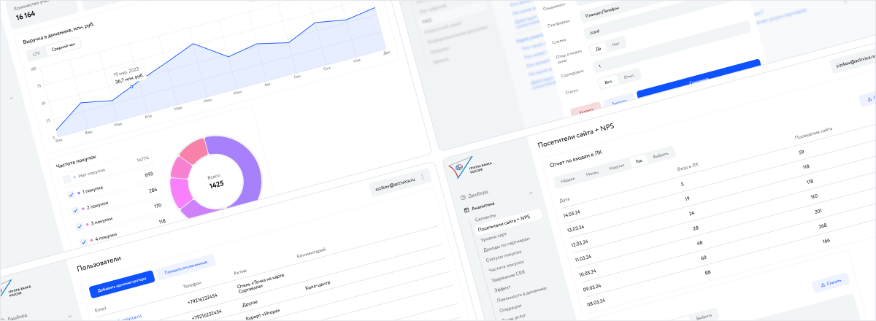Image resolution: width=876 pixels, height=321 pixels.
Task: Click the Колл-центр comment cell
Action: coord(318,286)
